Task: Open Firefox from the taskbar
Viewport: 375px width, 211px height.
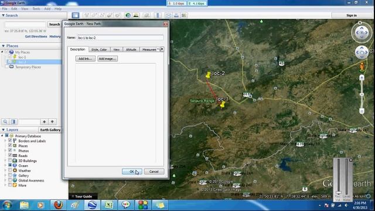Action: point(58,205)
